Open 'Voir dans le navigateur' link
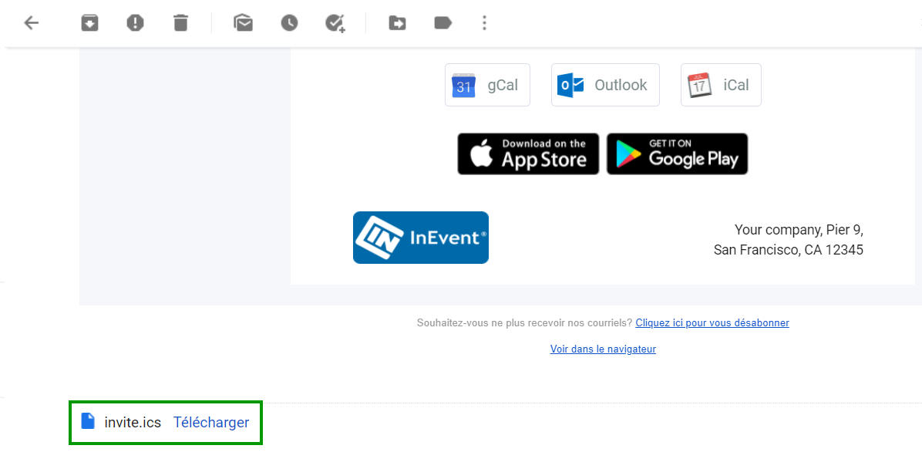This screenshot has width=922, height=469. 603,349
